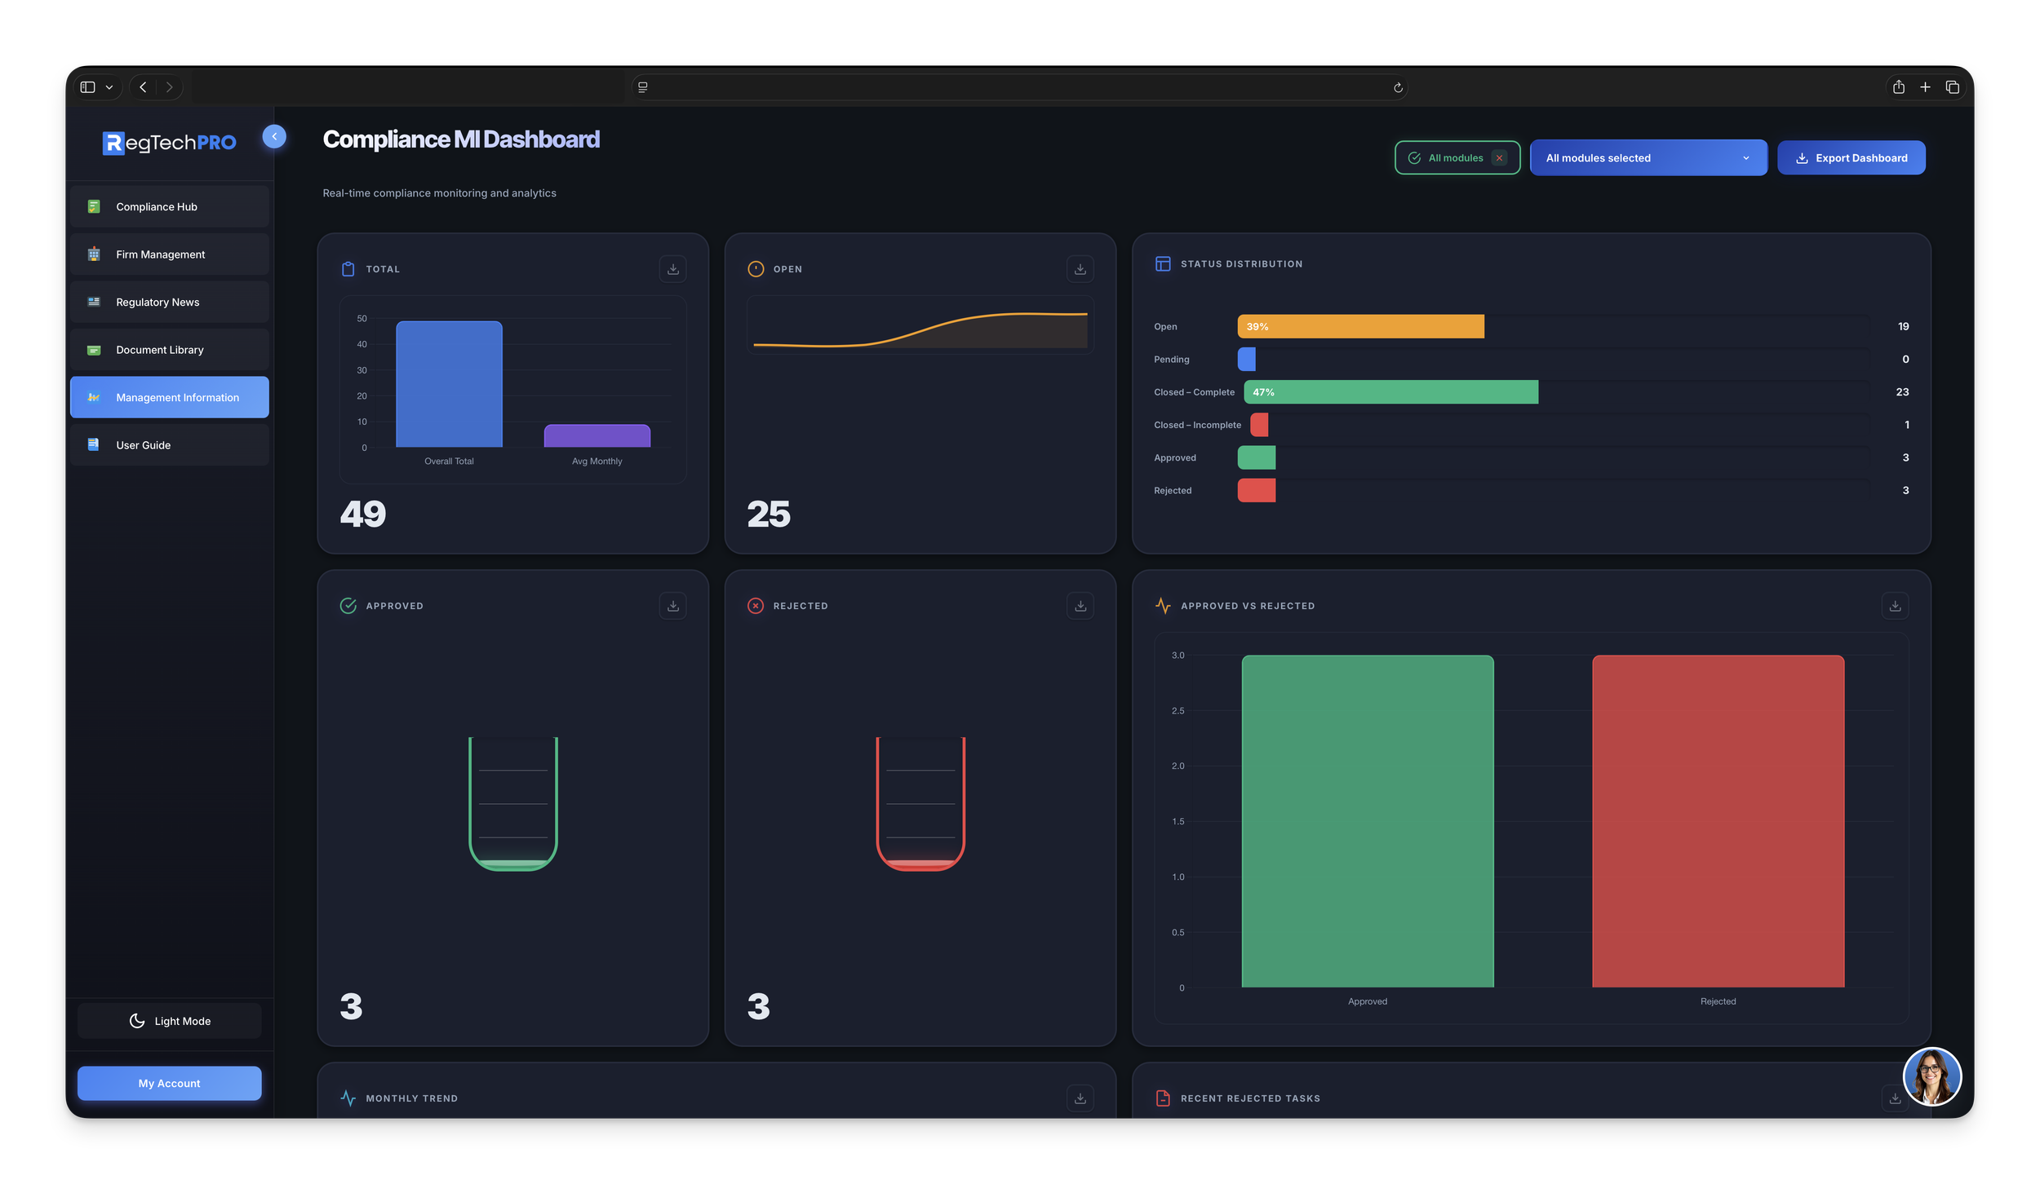Download the Approved vs Rejected chart

1895,605
